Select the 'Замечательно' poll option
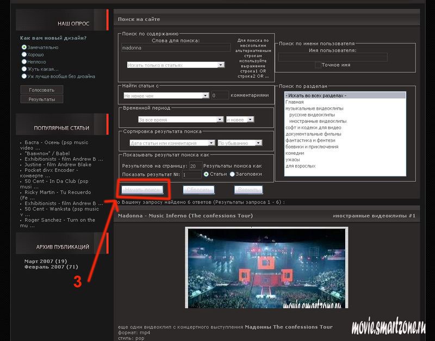The height and width of the screenshot is (341, 435). (24, 47)
